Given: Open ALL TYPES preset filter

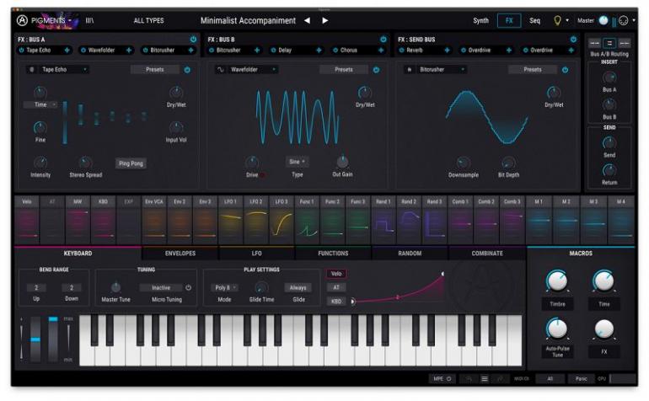Looking at the screenshot, I should (148, 20).
